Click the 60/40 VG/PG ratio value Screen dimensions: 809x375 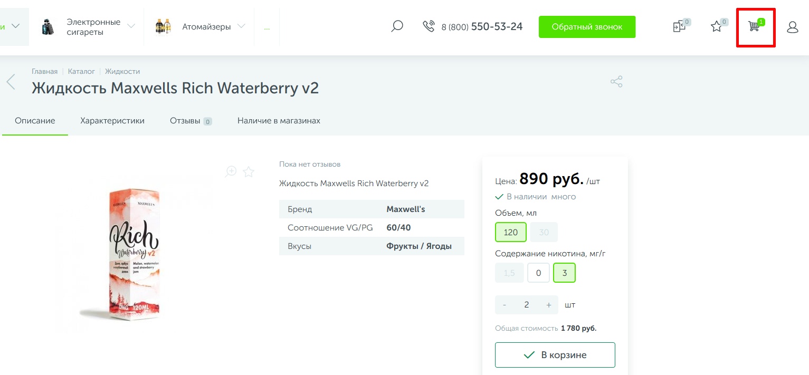tap(398, 228)
